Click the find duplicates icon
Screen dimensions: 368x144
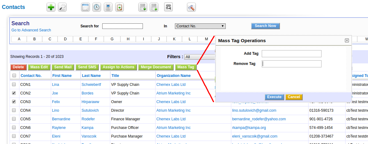pos(168,7)
